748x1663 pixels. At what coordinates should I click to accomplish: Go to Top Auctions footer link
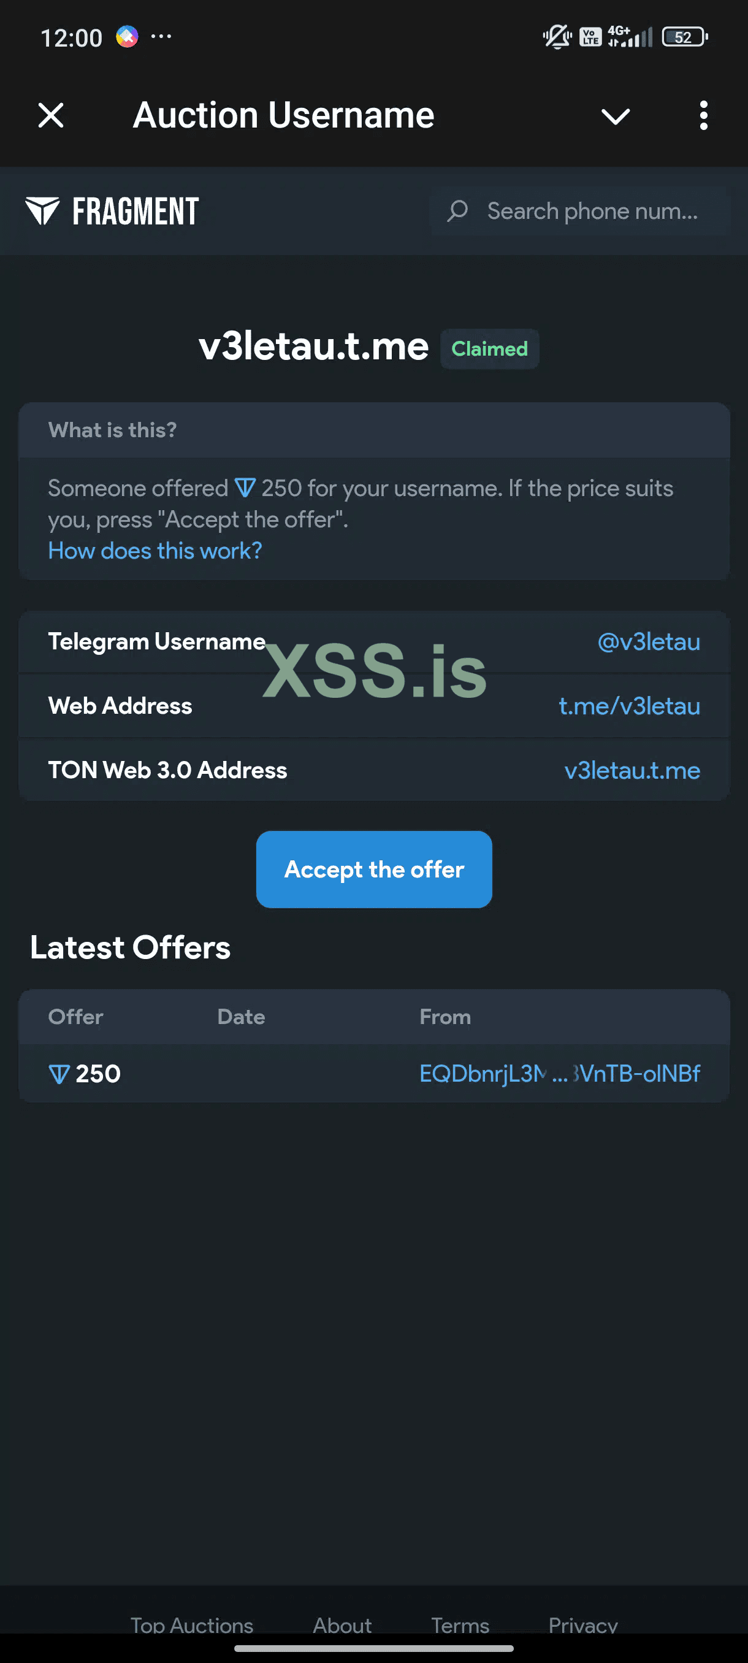(x=192, y=1624)
